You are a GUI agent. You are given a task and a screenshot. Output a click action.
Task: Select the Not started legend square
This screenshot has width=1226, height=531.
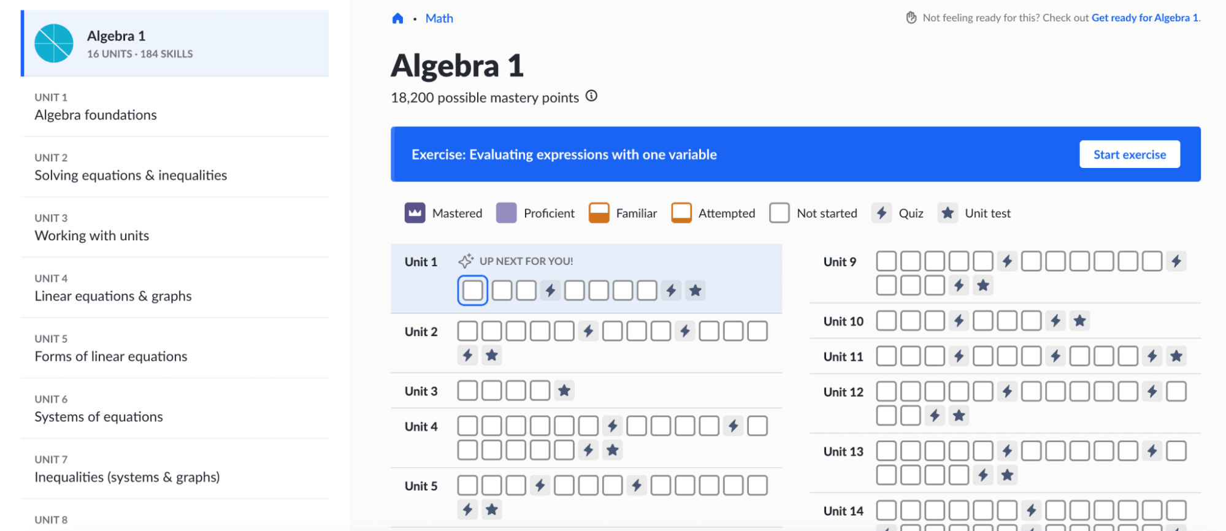pyautogui.click(x=780, y=213)
